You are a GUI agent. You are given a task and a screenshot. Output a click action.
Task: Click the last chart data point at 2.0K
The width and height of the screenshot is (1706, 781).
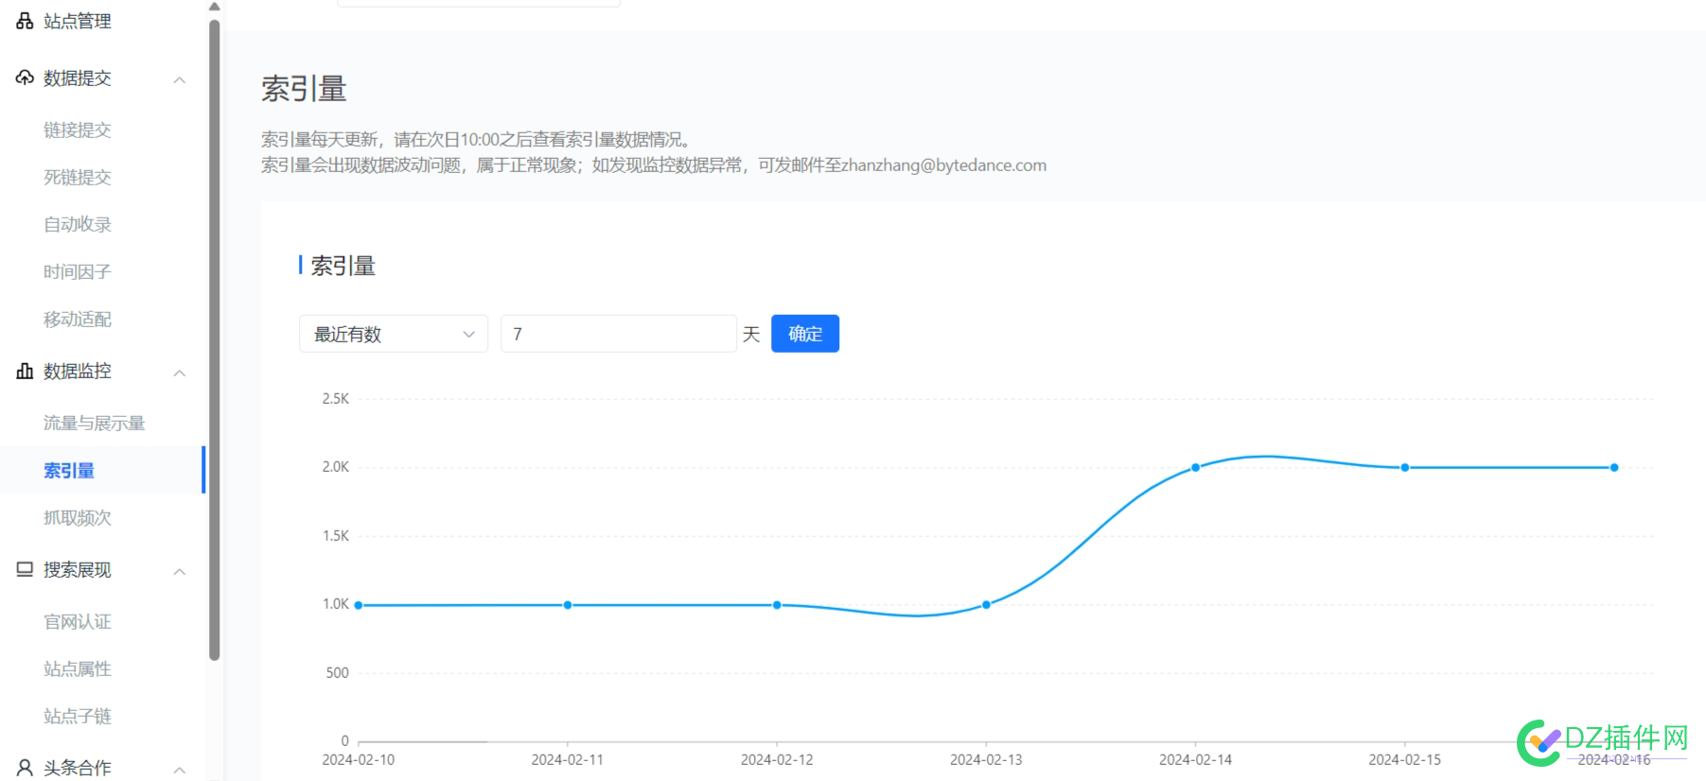pyautogui.click(x=1614, y=467)
